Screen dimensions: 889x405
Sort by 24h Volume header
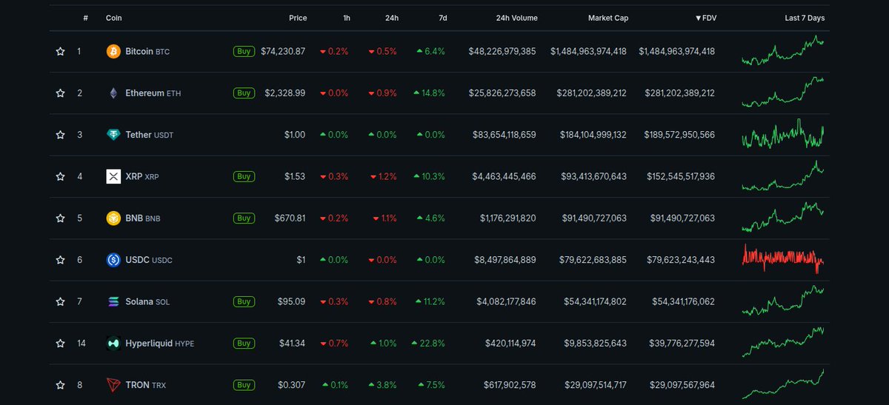point(516,18)
